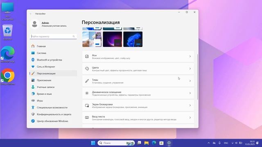262x147 pixels.
Task: Click the Центр обновления Windows icon
Action: [x=33, y=121]
